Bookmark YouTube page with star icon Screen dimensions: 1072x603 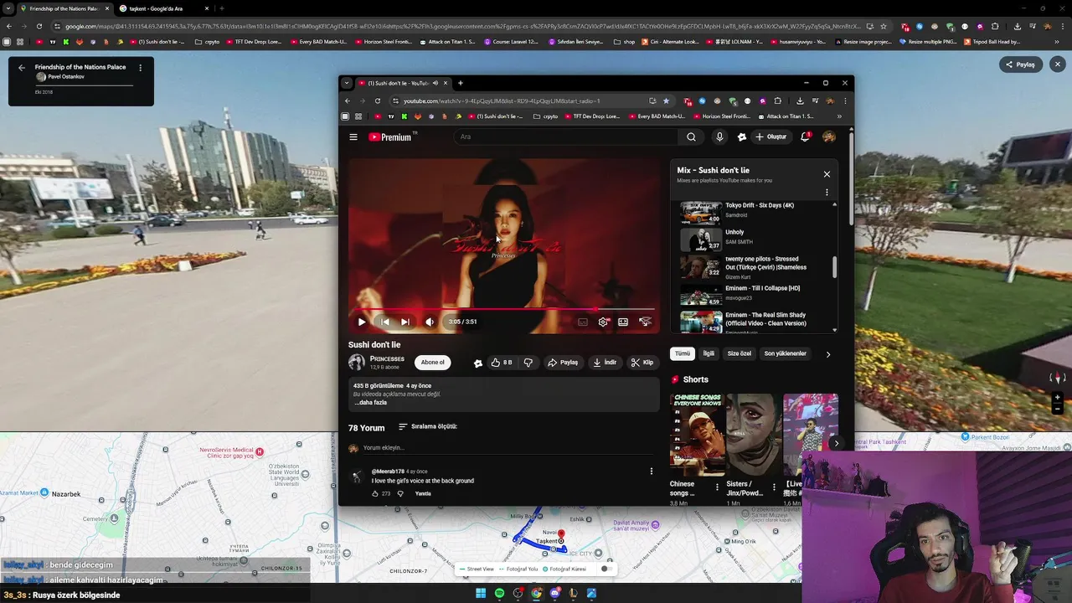coord(666,101)
